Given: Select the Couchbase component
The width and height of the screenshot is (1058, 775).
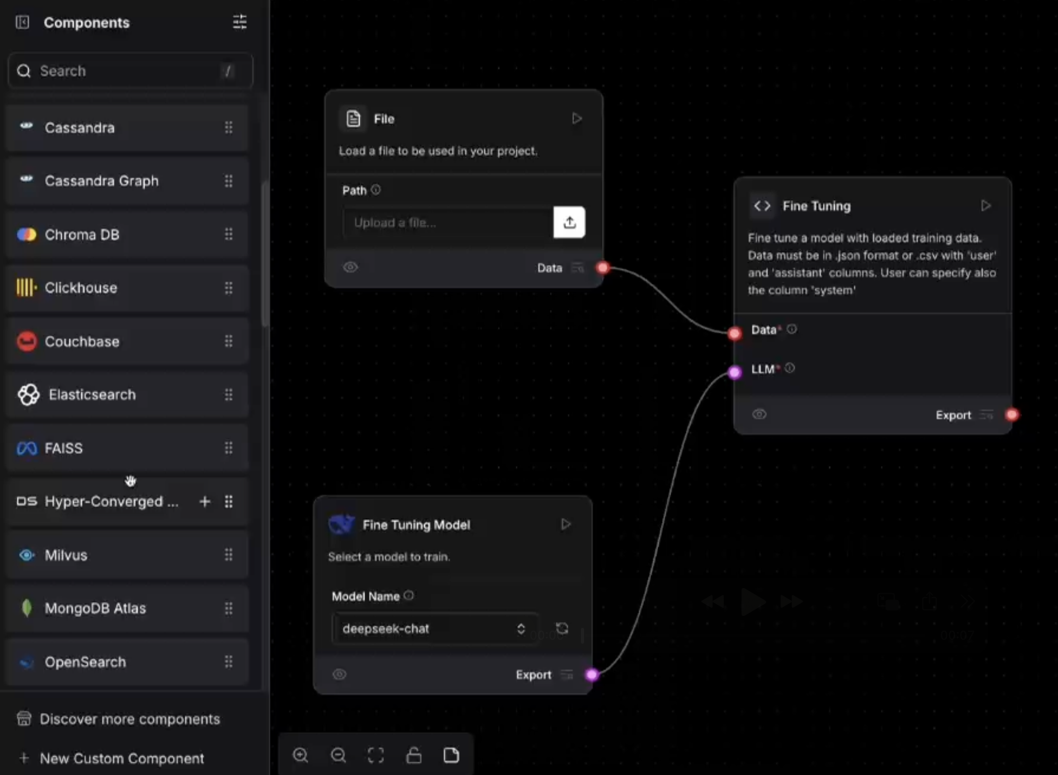Looking at the screenshot, I should tap(127, 341).
